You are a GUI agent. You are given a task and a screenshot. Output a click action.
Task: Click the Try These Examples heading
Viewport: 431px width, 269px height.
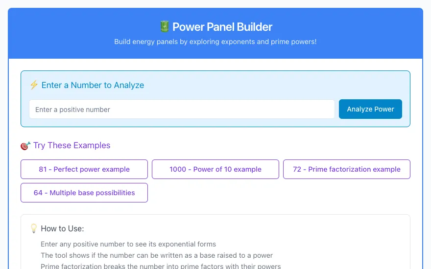72,145
